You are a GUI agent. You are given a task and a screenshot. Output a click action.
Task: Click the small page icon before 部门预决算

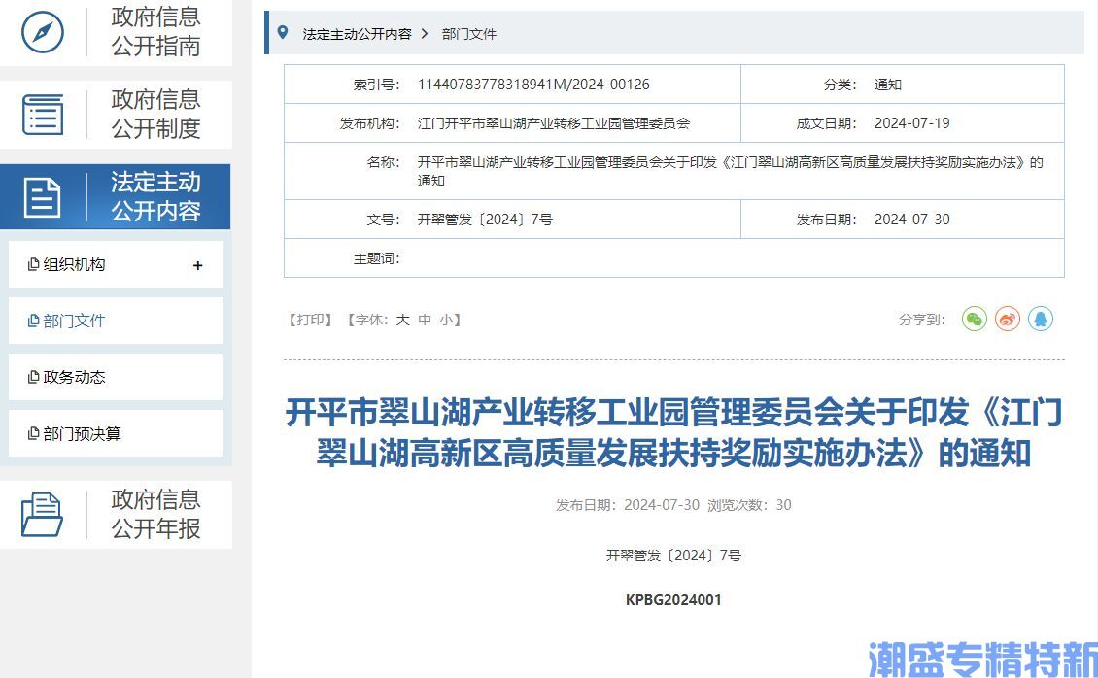click(x=33, y=434)
